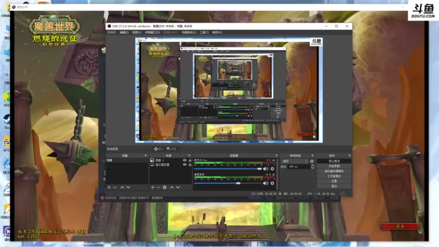Image resolution: width=439 pixels, height=247 pixels.
Task: Lock the 图像 2 source
Action: coord(190,160)
